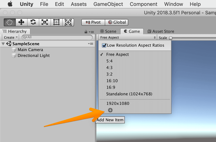216x142 pixels.
Task: Select the Rotate tool
Action: pyautogui.click(x=33, y=22)
